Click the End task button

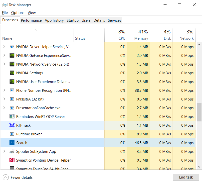tap(186, 177)
